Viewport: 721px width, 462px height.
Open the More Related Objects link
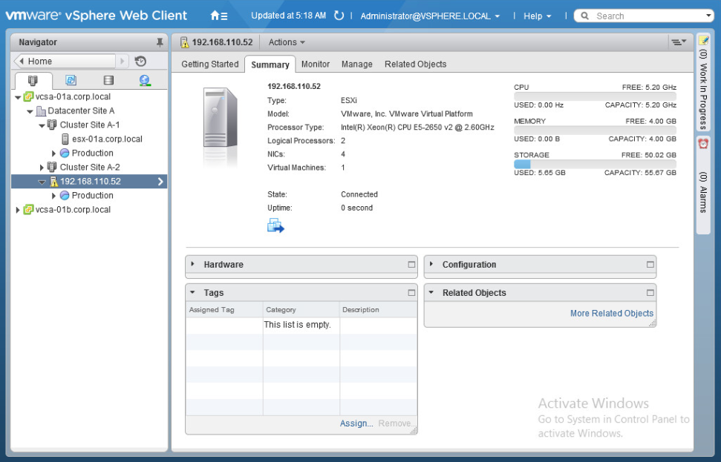[x=612, y=313]
